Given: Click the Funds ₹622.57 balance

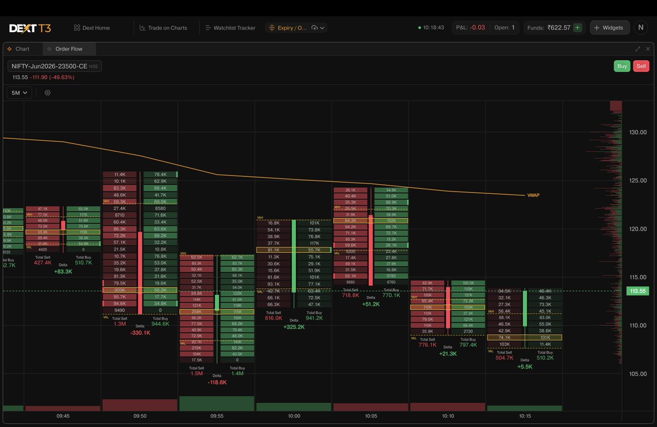Looking at the screenshot, I should (x=549, y=27).
